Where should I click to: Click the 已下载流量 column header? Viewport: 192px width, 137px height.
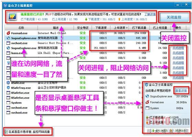139,28
